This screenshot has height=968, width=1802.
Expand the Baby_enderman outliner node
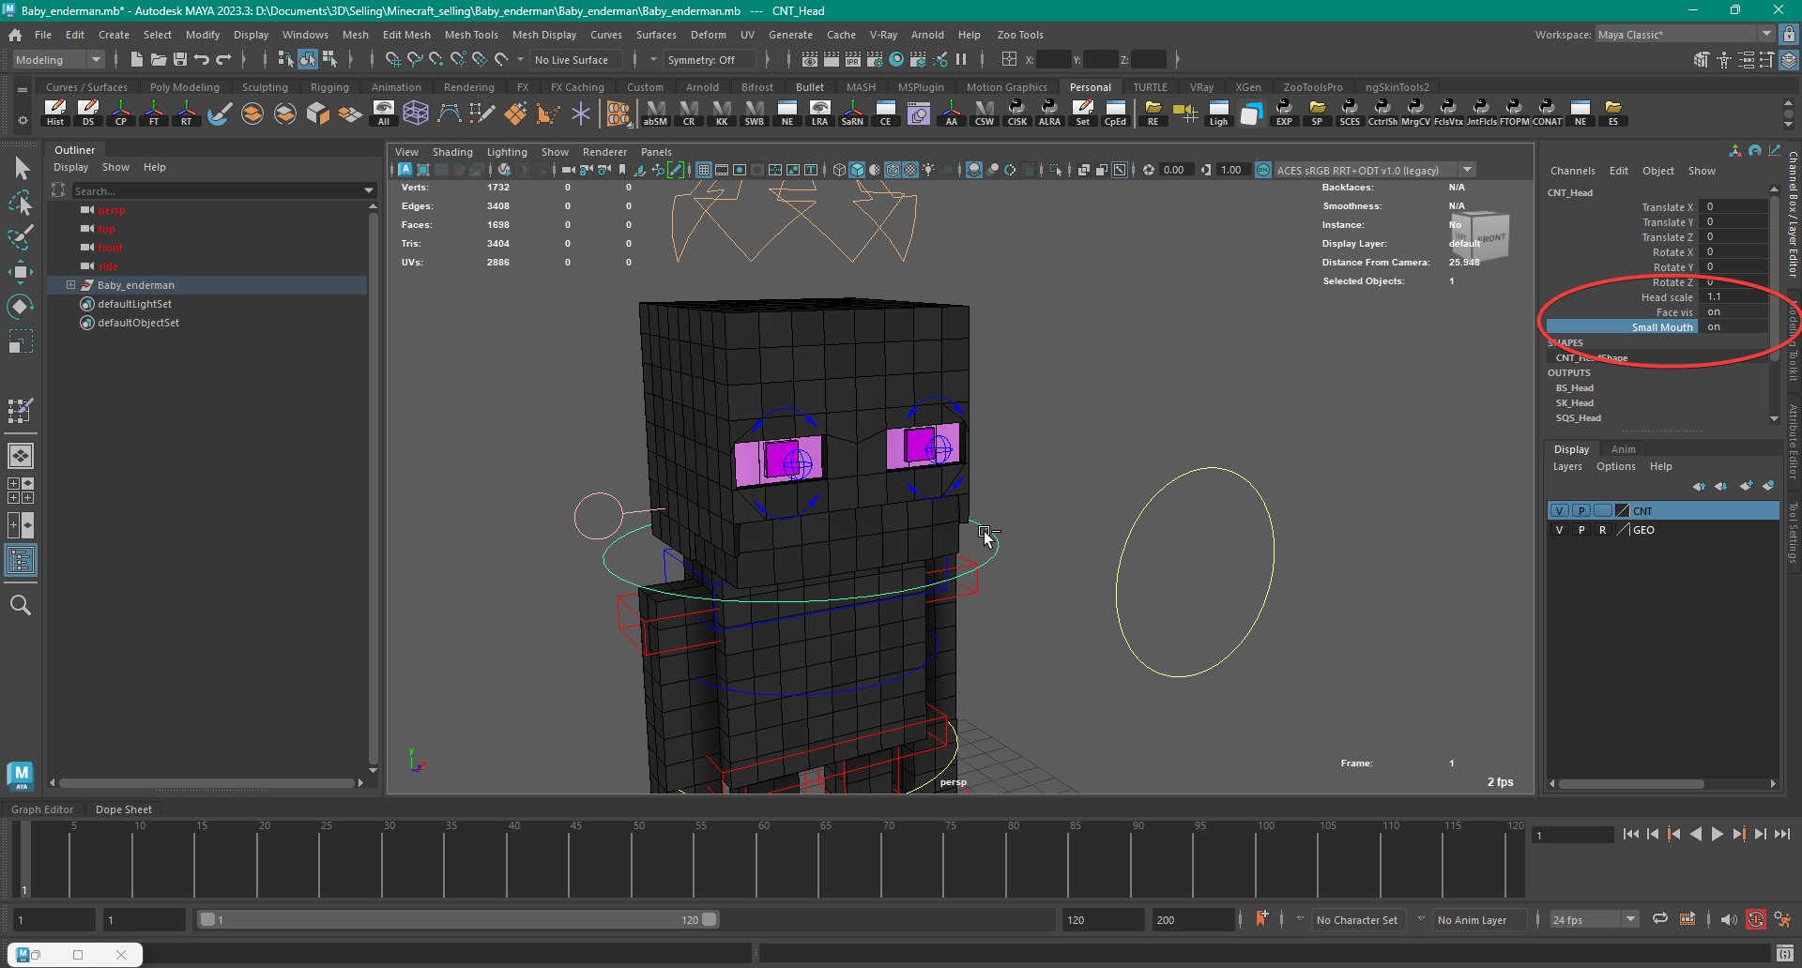[x=70, y=285]
